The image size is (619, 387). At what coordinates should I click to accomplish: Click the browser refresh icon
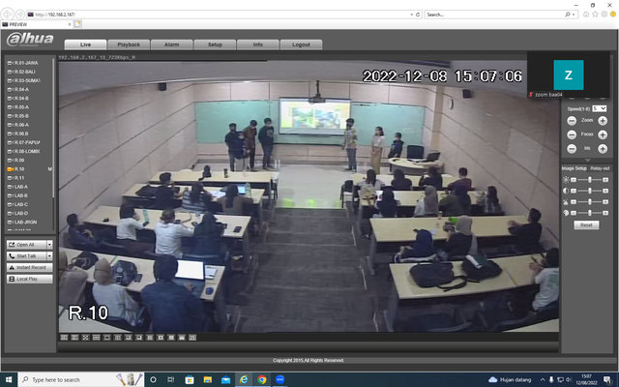click(418, 15)
